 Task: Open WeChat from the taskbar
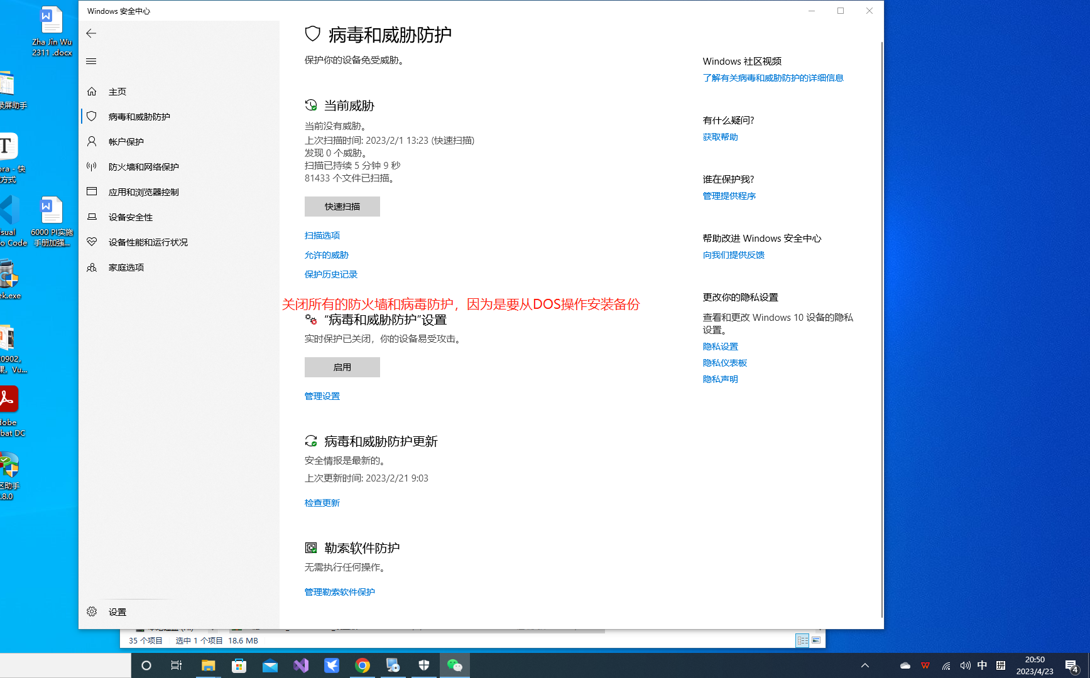(x=455, y=665)
